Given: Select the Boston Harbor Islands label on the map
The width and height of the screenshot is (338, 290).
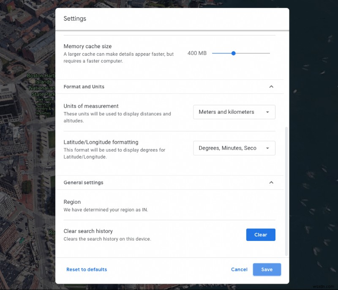Looking at the screenshot, I should coord(40,82).
